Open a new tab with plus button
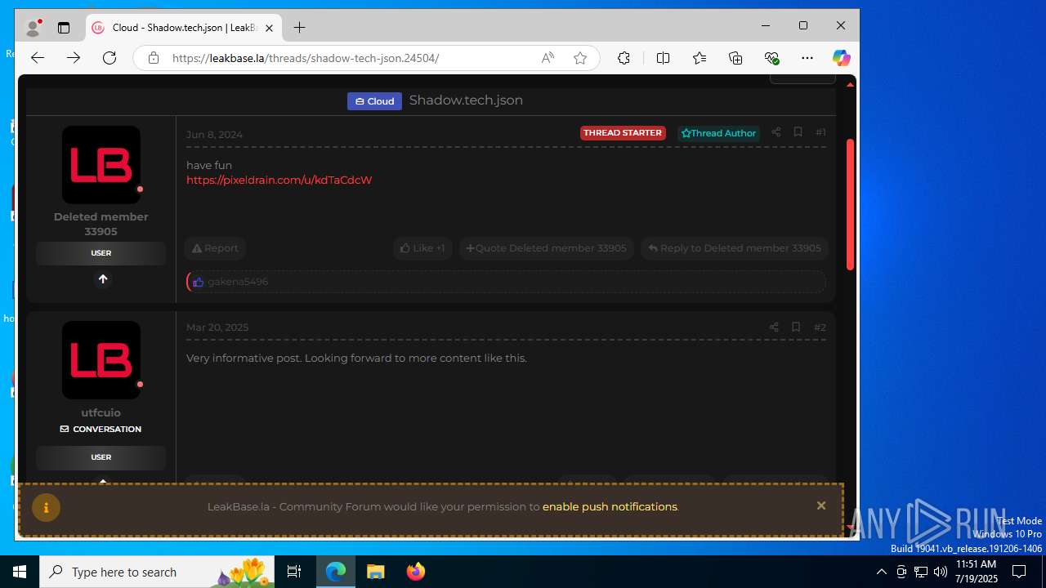 point(300,28)
